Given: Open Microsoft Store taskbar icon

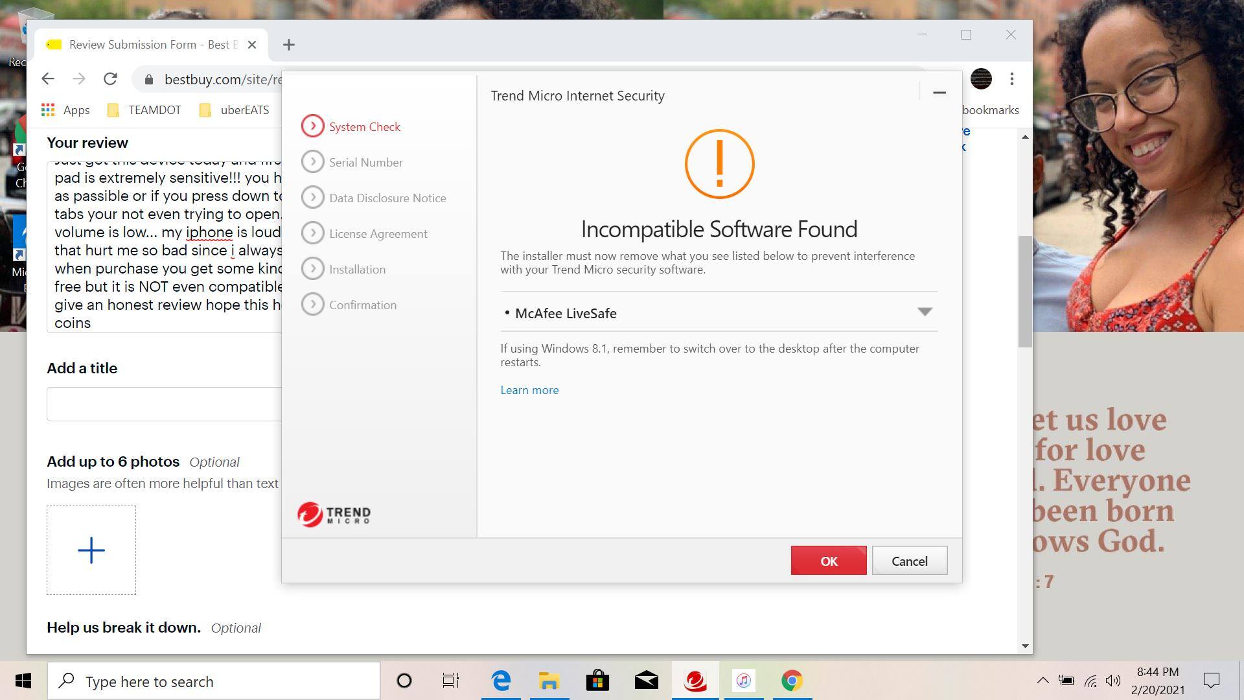Looking at the screenshot, I should point(597,681).
